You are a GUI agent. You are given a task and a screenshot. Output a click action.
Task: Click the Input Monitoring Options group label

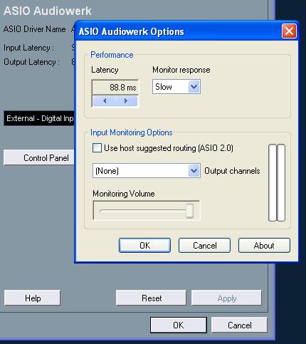pos(132,132)
